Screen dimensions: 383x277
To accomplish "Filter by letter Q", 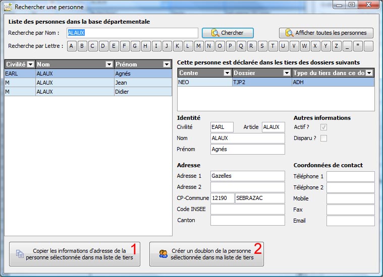I will [241, 46].
